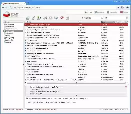Click the print message icon

68,18
